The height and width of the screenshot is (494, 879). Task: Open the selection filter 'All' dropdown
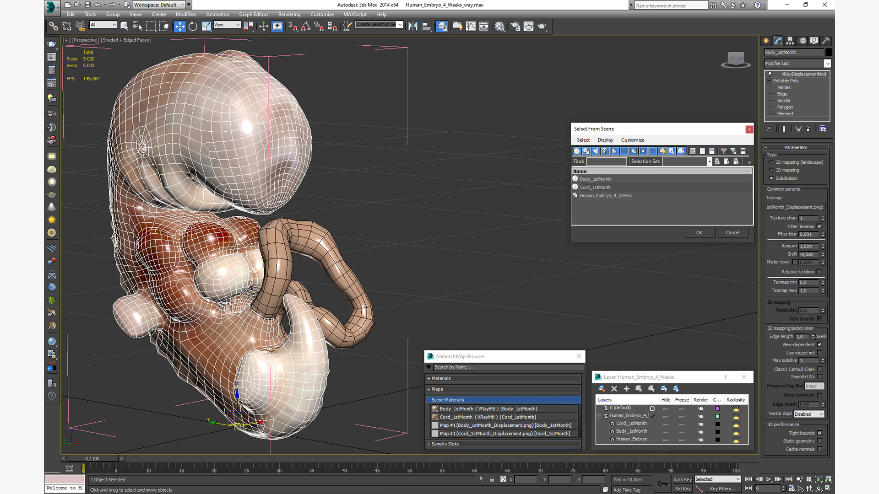(103, 25)
